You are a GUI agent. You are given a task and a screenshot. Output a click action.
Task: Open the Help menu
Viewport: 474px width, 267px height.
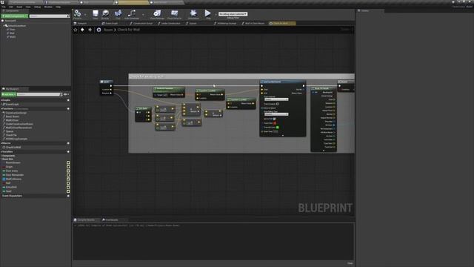(x=58, y=7)
